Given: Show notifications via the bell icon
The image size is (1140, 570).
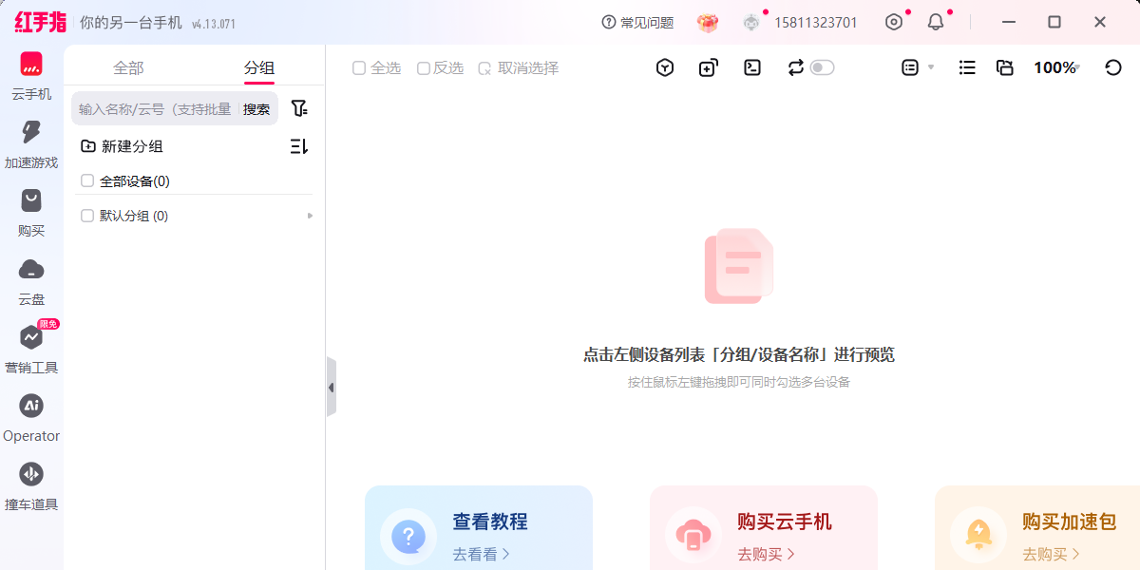Looking at the screenshot, I should (x=936, y=22).
